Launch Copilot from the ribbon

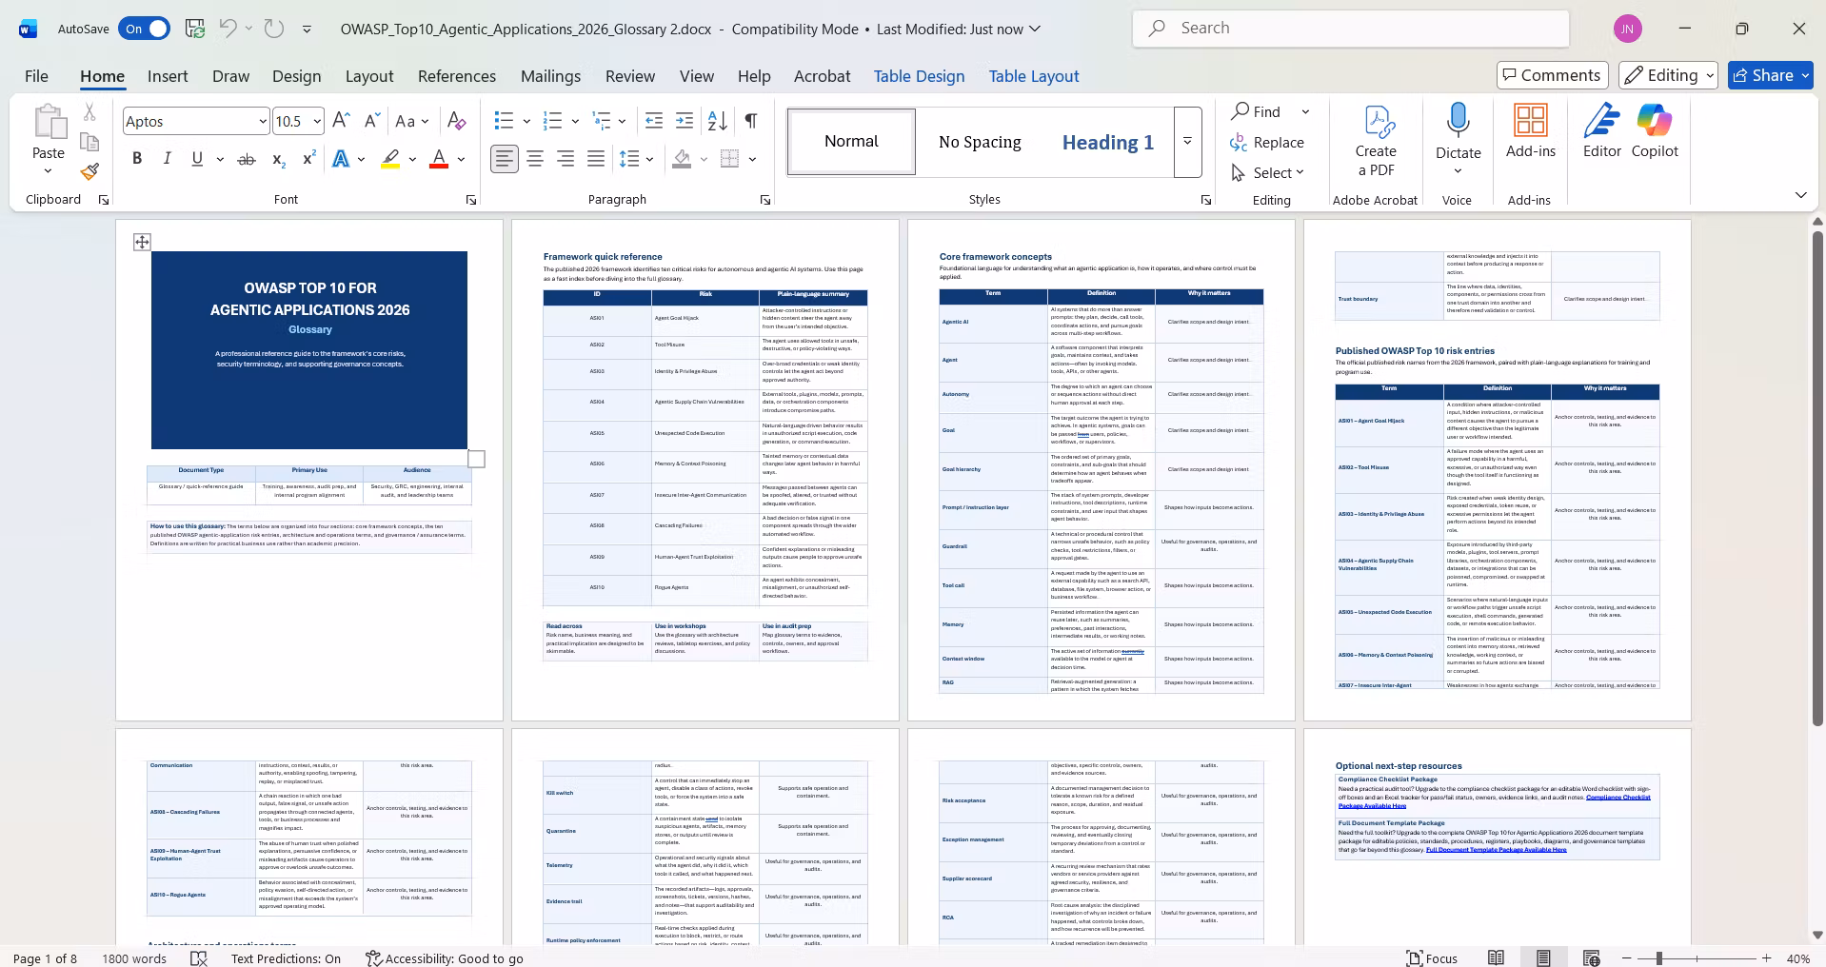(1655, 131)
